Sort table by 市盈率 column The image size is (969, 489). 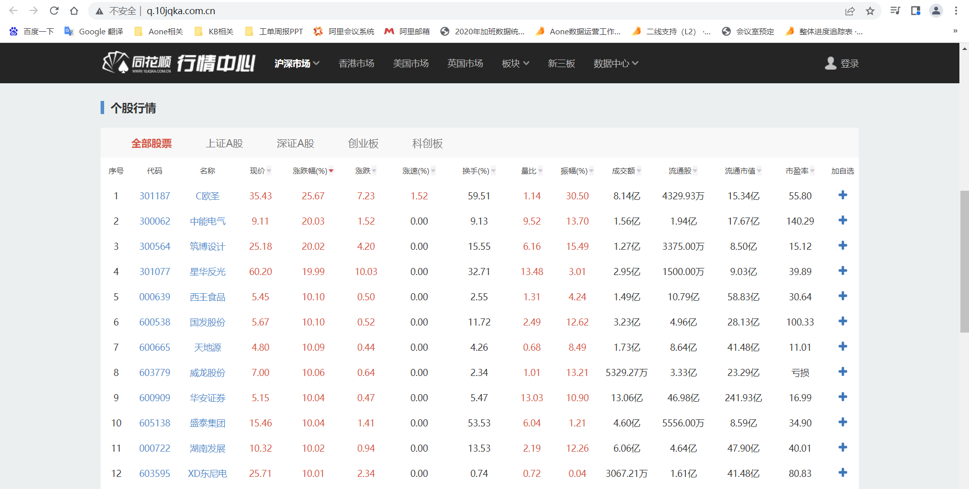[800, 171]
